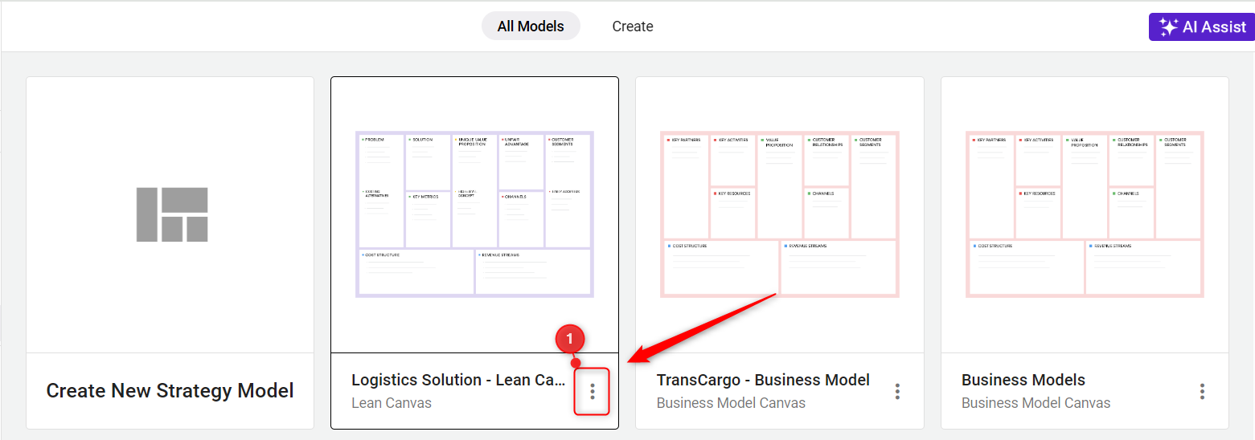Click Create New Strategy Model text
Viewport: 1255px width, 440px height.
[170, 391]
